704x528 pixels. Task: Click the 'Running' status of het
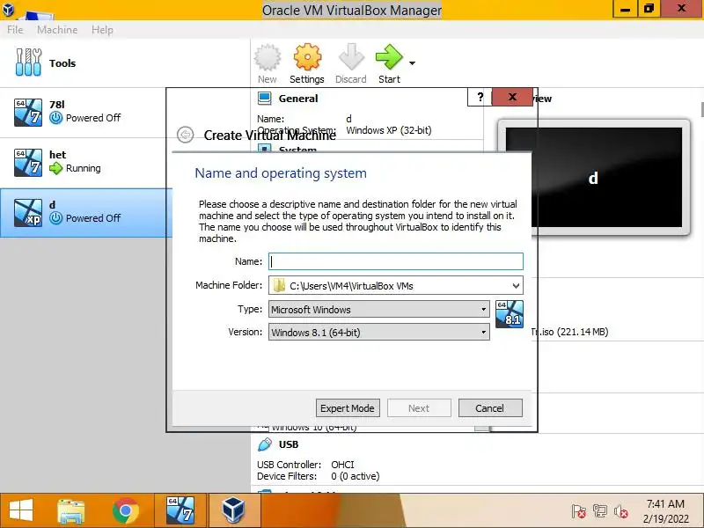(83, 168)
